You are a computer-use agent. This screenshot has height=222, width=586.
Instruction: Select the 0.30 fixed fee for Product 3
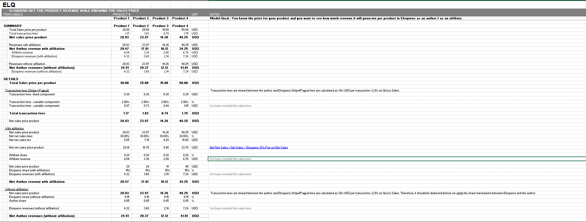[166, 94]
